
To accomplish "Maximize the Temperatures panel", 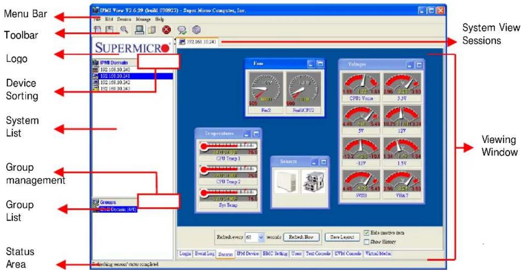I will (256, 133).
